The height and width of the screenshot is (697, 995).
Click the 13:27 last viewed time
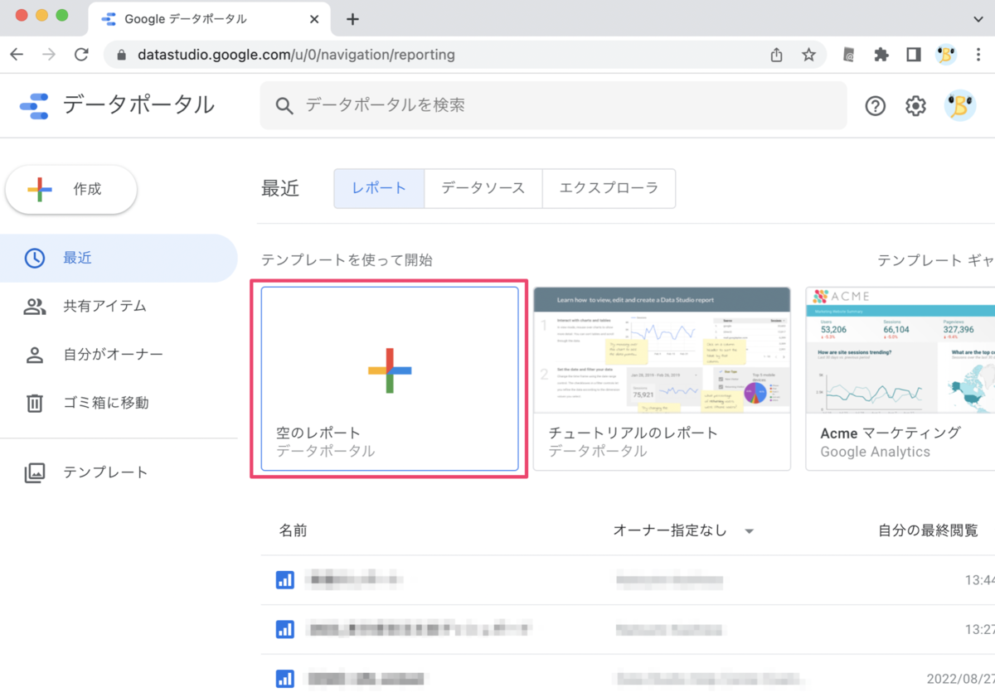pos(980,629)
